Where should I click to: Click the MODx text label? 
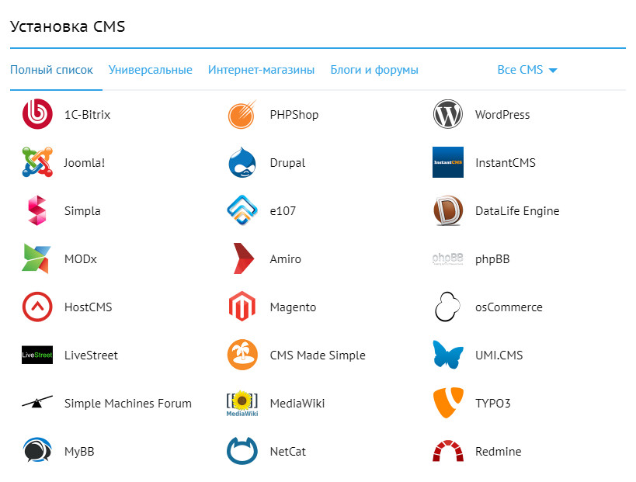point(80,259)
